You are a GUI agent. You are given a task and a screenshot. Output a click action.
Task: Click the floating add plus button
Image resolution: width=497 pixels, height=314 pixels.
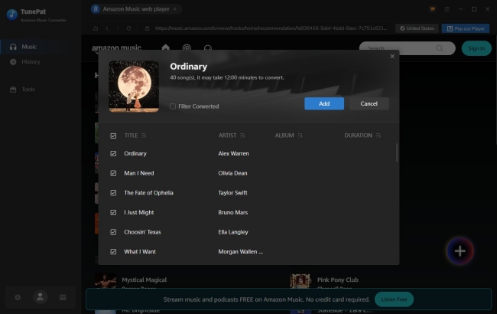[460, 251]
